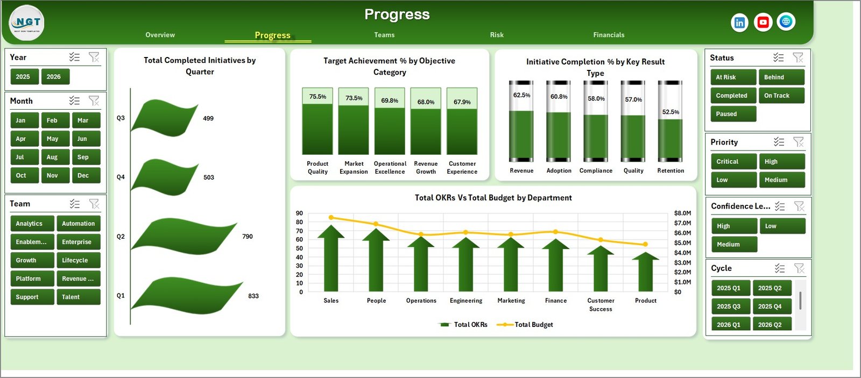This screenshot has height=378, width=861.
Task: Toggle multi-select in Cycle slicer
Action: (780, 268)
